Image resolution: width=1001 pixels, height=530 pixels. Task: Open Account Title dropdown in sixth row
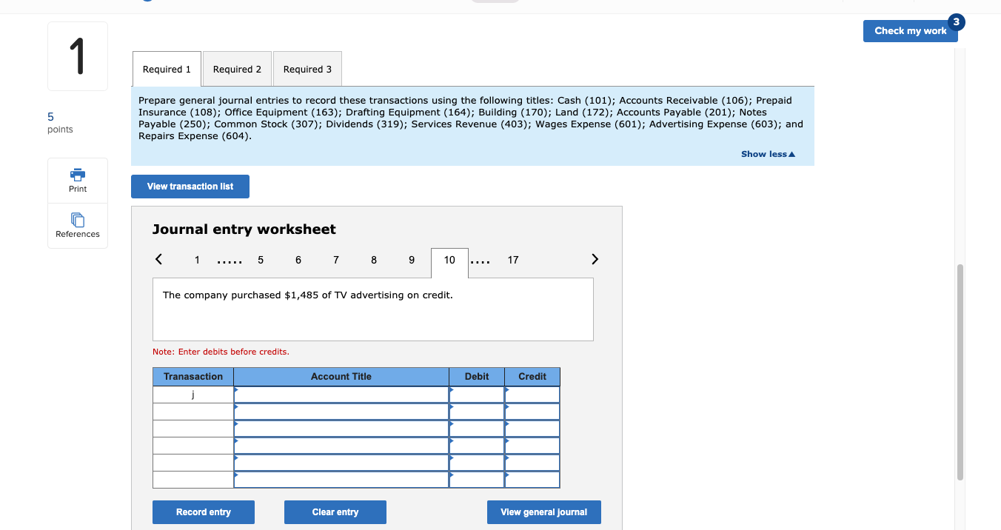pos(341,480)
